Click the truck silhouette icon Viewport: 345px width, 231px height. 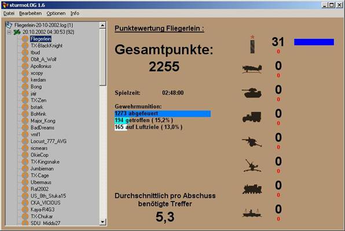pos(252,117)
